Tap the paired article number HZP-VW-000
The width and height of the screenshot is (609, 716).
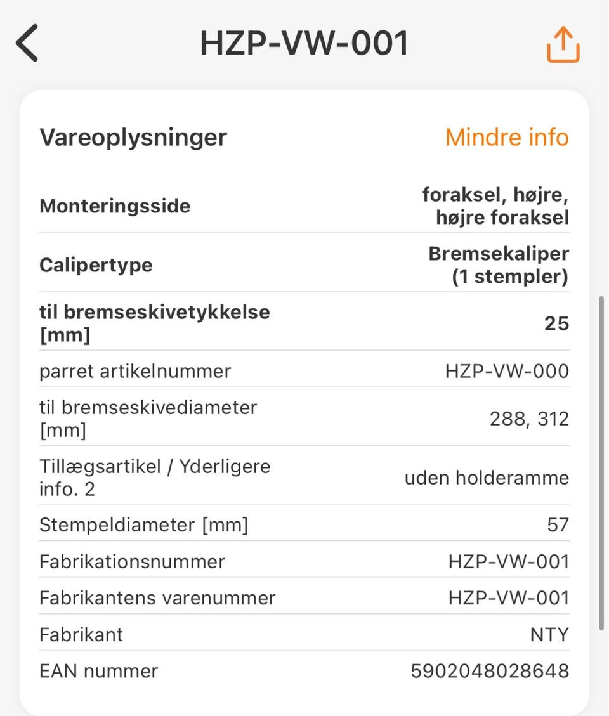[507, 371]
